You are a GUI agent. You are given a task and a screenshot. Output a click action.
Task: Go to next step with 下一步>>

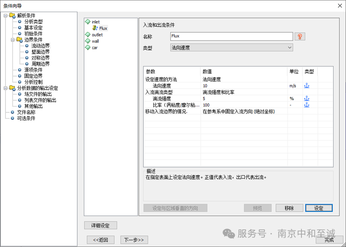click(x=134, y=240)
